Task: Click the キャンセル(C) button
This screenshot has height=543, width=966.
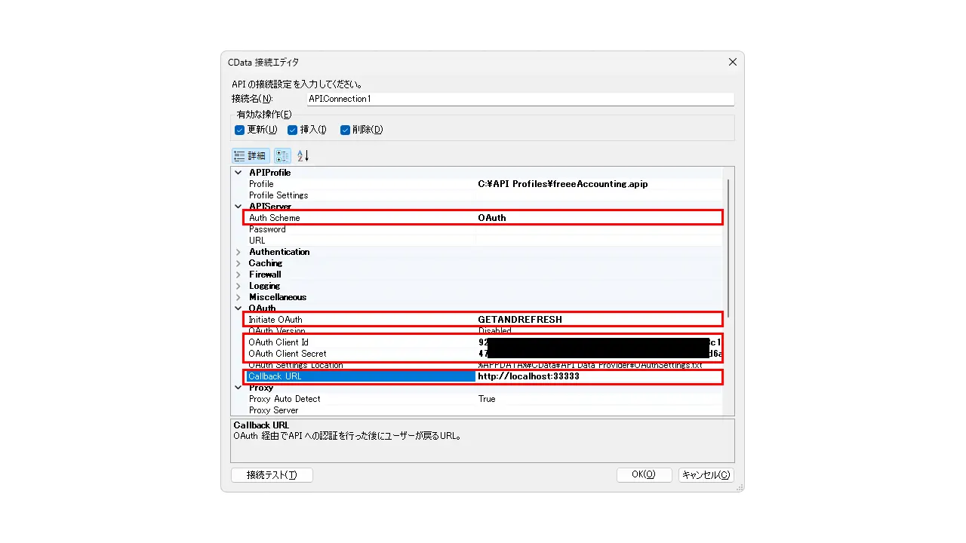Action: click(x=706, y=475)
